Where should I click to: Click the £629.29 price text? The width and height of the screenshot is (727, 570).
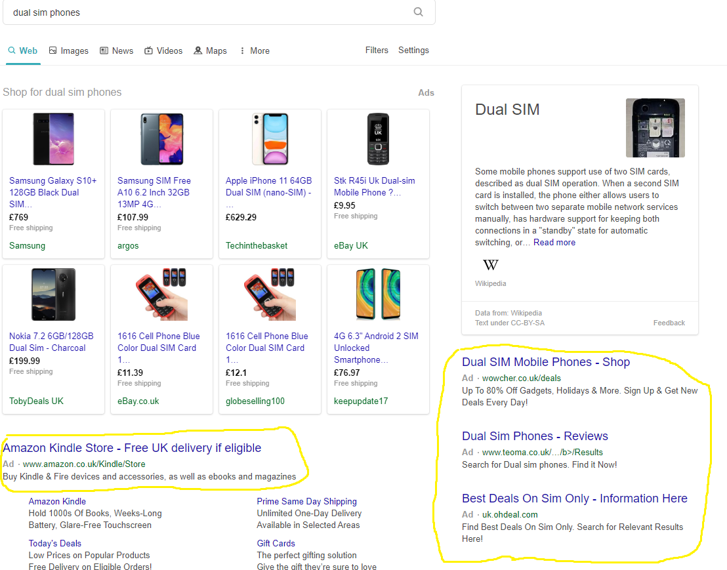(241, 217)
